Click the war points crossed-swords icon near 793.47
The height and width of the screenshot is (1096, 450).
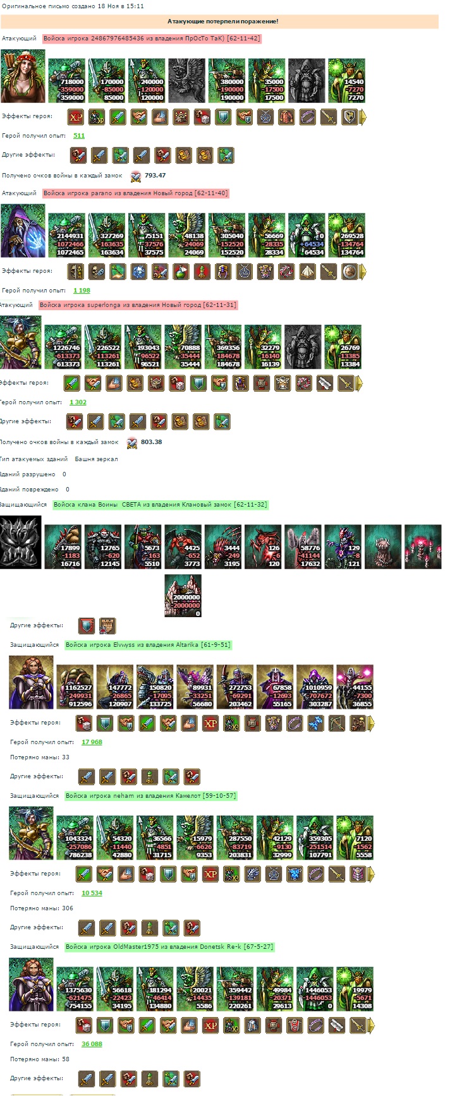point(135,176)
